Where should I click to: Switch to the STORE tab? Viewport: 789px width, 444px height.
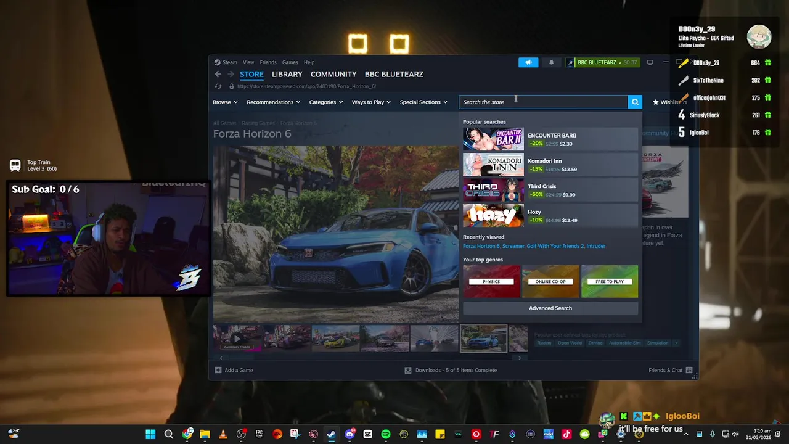(251, 74)
